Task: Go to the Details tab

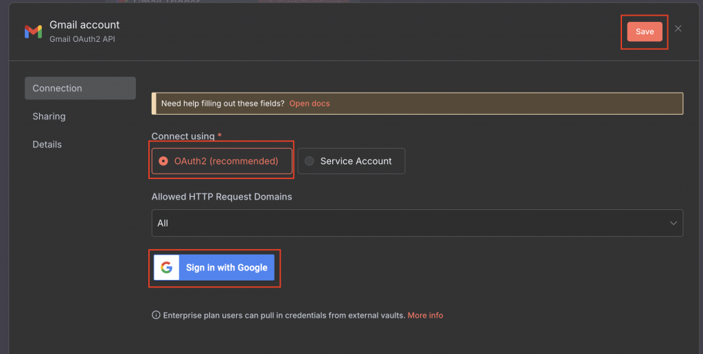Action: click(47, 145)
